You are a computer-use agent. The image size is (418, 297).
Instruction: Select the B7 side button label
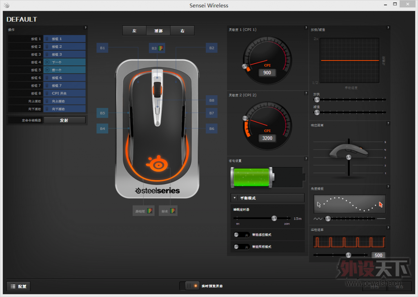click(212, 113)
